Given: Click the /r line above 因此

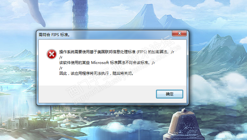Looking at the screenshot, I should point(61,68).
